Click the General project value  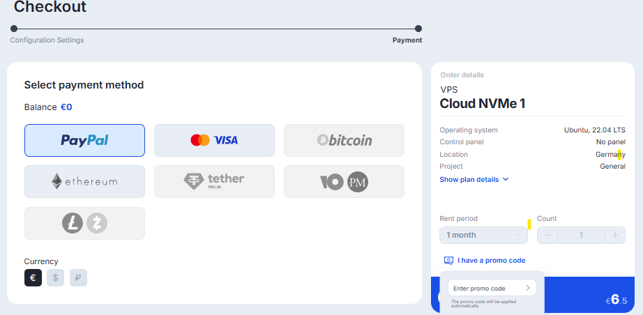(x=612, y=167)
